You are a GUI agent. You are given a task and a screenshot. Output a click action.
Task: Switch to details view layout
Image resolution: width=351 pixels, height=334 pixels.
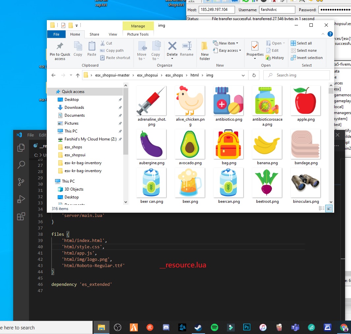(x=321, y=208)
